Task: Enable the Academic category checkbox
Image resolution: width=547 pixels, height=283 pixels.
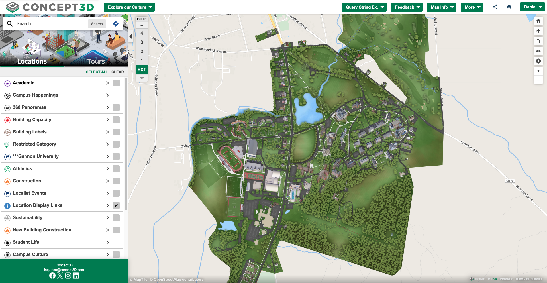Action: click(116, 83)
